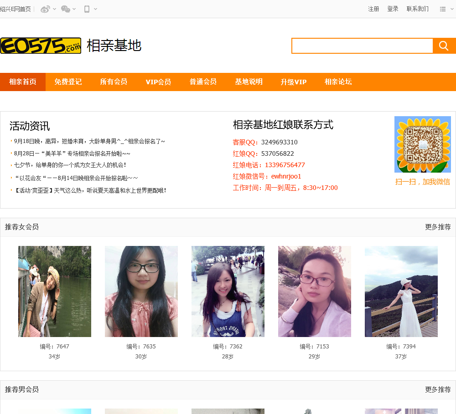Click the 扫一扫，加我微信 caption

click(x=423, y=182)
